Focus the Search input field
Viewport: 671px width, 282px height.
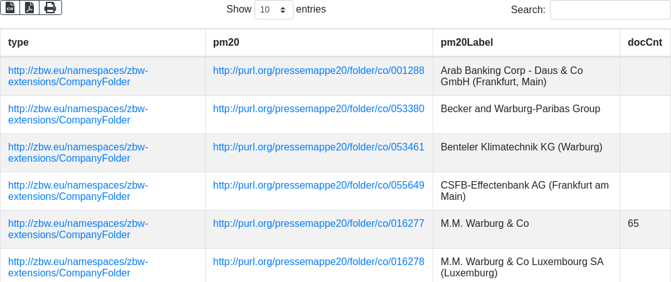point(610,10)
